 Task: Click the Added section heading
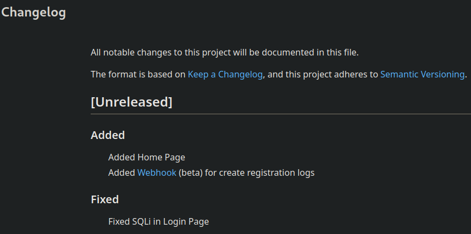click(108, 135)
